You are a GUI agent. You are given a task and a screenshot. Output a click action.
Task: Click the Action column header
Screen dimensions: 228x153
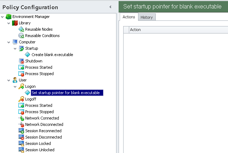pyautogui.click(x=177, y=30)
